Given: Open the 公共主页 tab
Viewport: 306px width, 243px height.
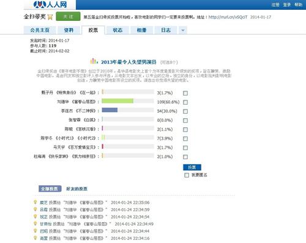Looking at the screenshot, I should tap(40, 30).
